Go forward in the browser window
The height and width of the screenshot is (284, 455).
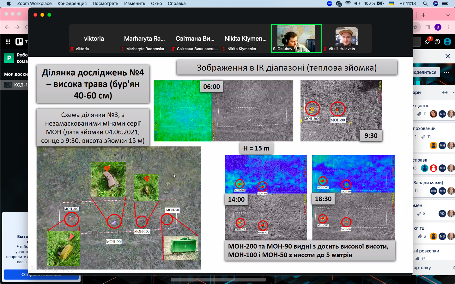(x=17, y=27)
